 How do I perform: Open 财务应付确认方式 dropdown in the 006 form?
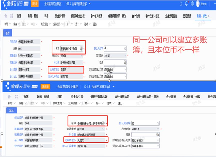tap(158, 140)
